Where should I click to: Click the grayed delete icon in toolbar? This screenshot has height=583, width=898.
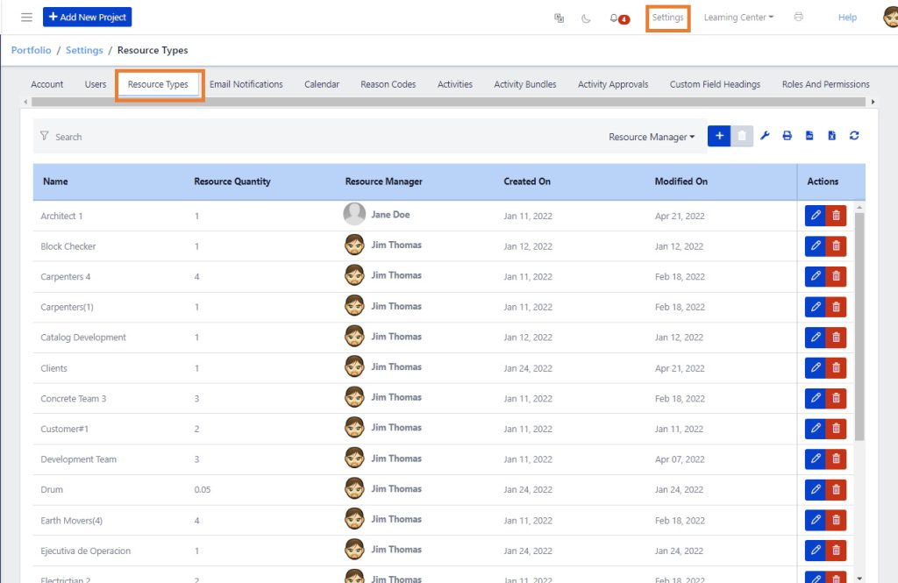[x=742, y=136]
